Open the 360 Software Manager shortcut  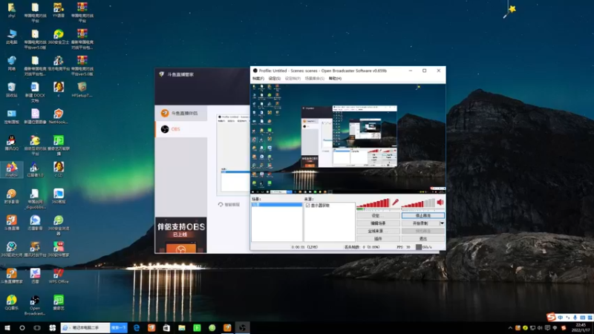pos(59,249)
